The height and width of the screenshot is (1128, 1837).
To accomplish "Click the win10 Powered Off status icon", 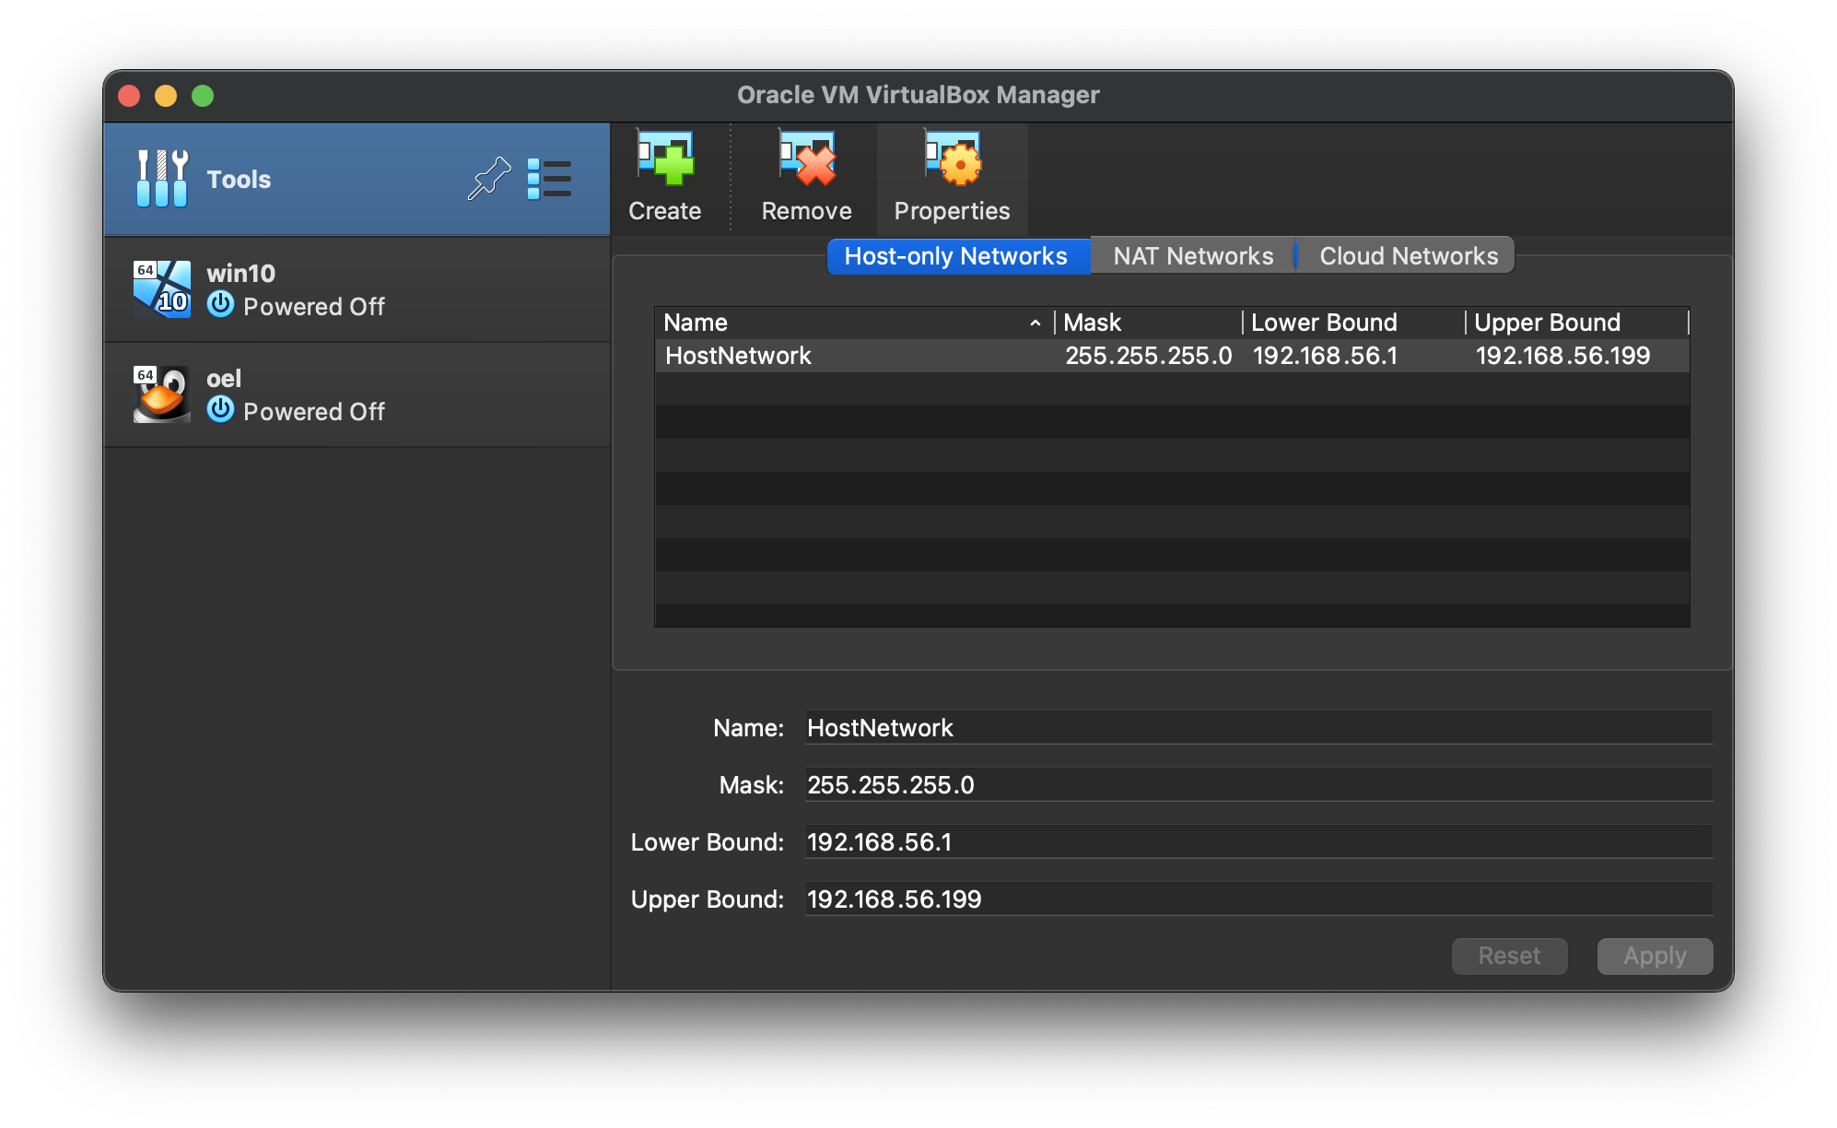I will pyautogui.click(x=220, y=304).
